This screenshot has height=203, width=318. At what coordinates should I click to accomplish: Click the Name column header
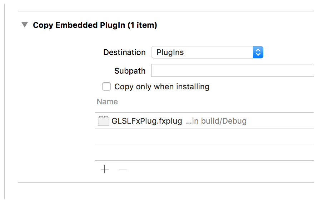(x=107, y=102)
